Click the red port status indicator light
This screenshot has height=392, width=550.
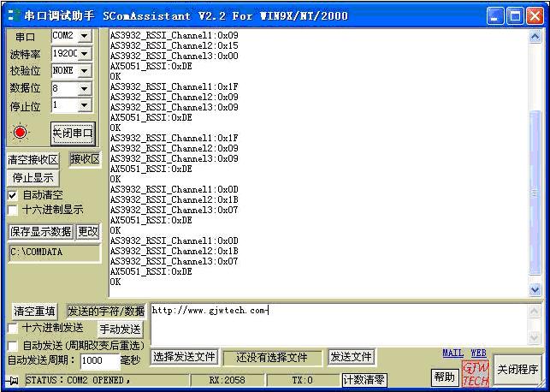pyautogui.click(x=21, y=133)
